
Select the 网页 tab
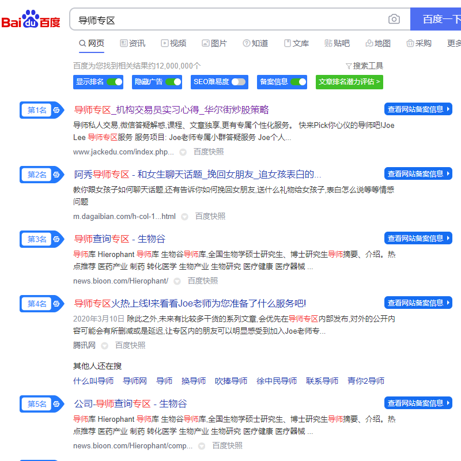click(x=92, y=44)
